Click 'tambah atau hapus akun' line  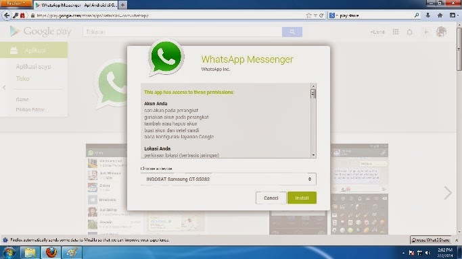[170, 123]
